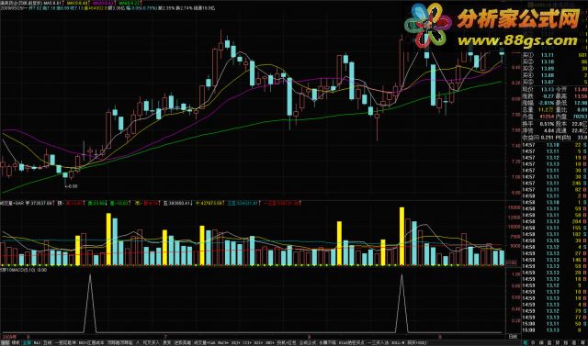
Task: Open the 死叉买入 formula tab
Action: [151, 342]
